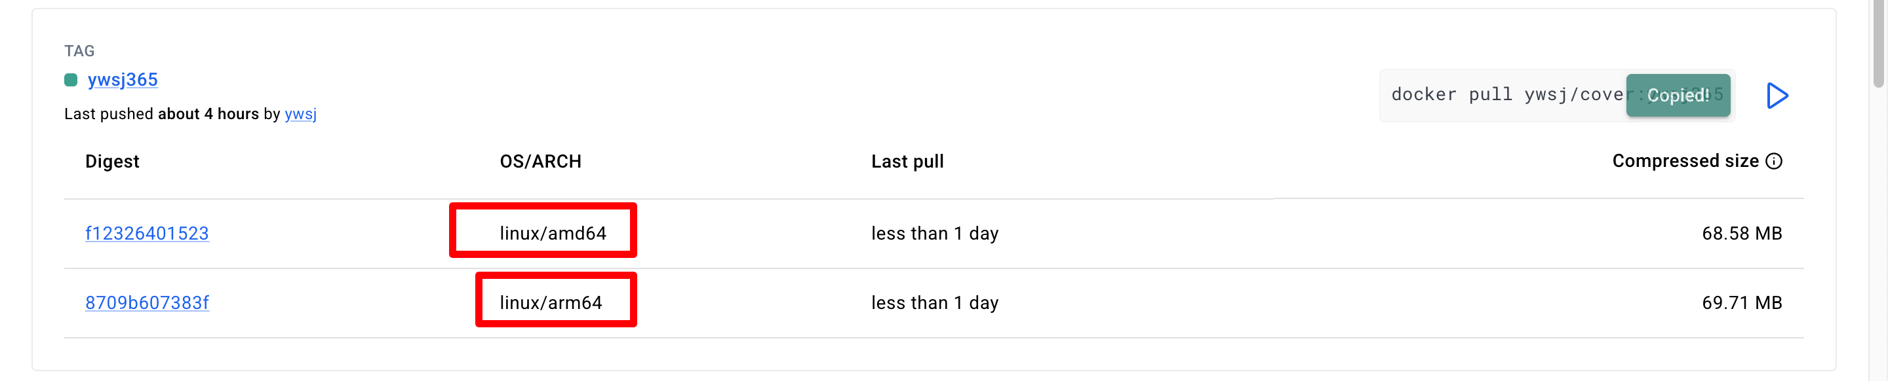
Task: Click the docker pull command text
Action: [x=1503, y=95]
